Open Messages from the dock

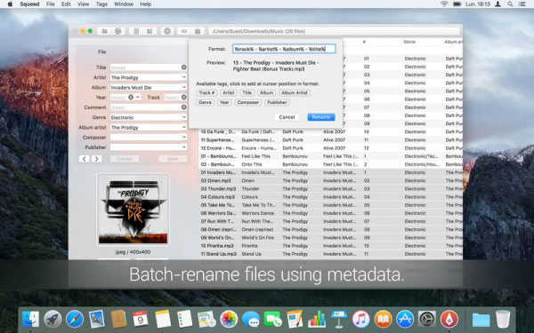[251, 320]
